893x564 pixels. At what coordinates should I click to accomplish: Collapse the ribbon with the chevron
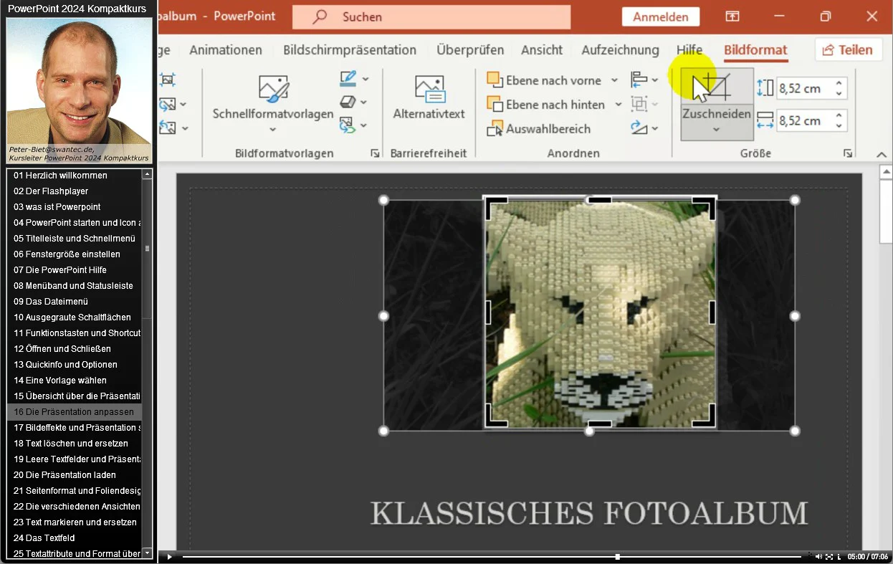(882, 154)
